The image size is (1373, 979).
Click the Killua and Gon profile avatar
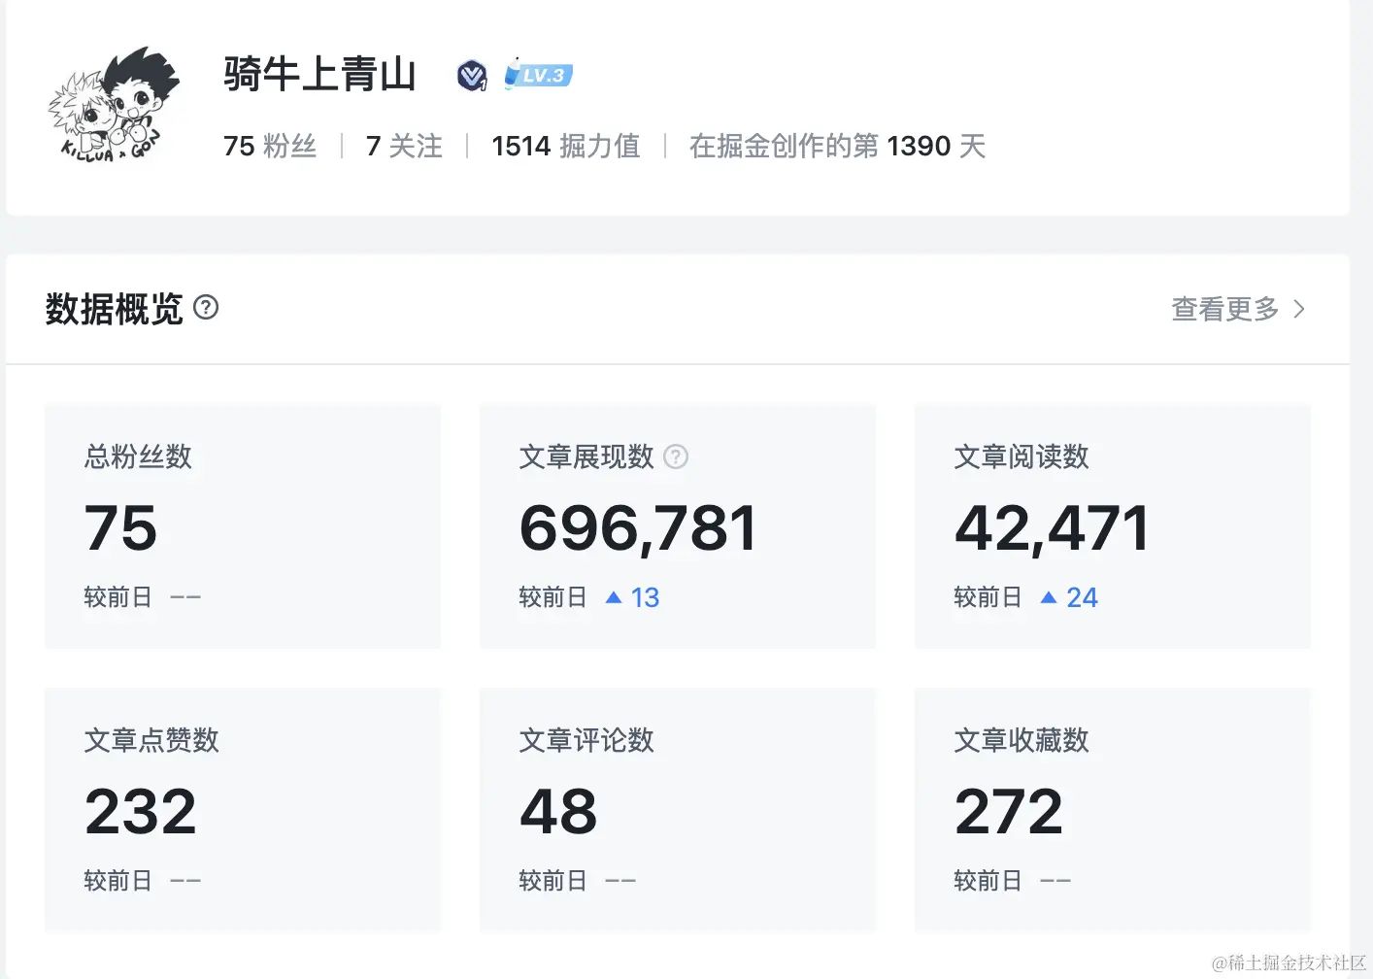tap(115, 106)
